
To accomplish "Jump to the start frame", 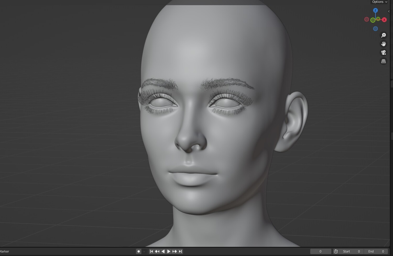I will pos(151,252).
